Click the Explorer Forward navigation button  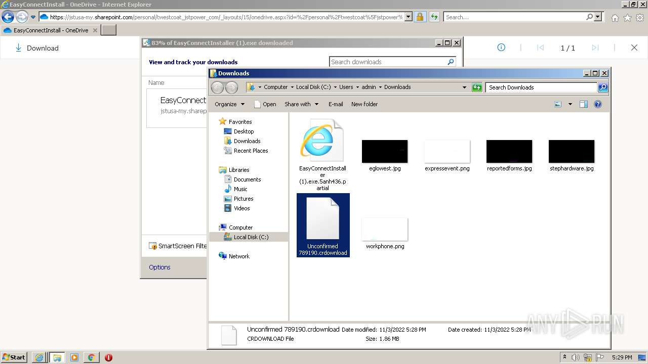[231, 87]
